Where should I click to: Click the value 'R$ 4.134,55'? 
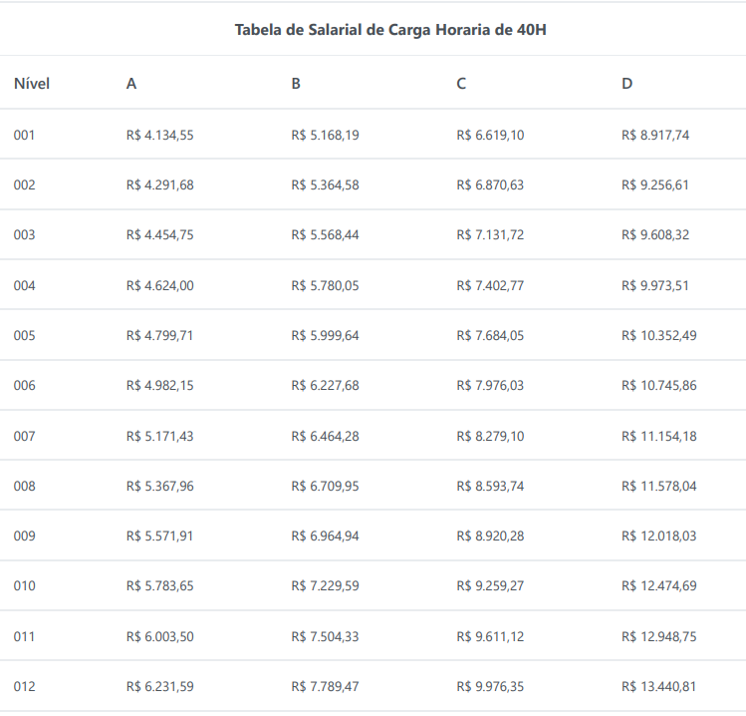pos(159,135)
